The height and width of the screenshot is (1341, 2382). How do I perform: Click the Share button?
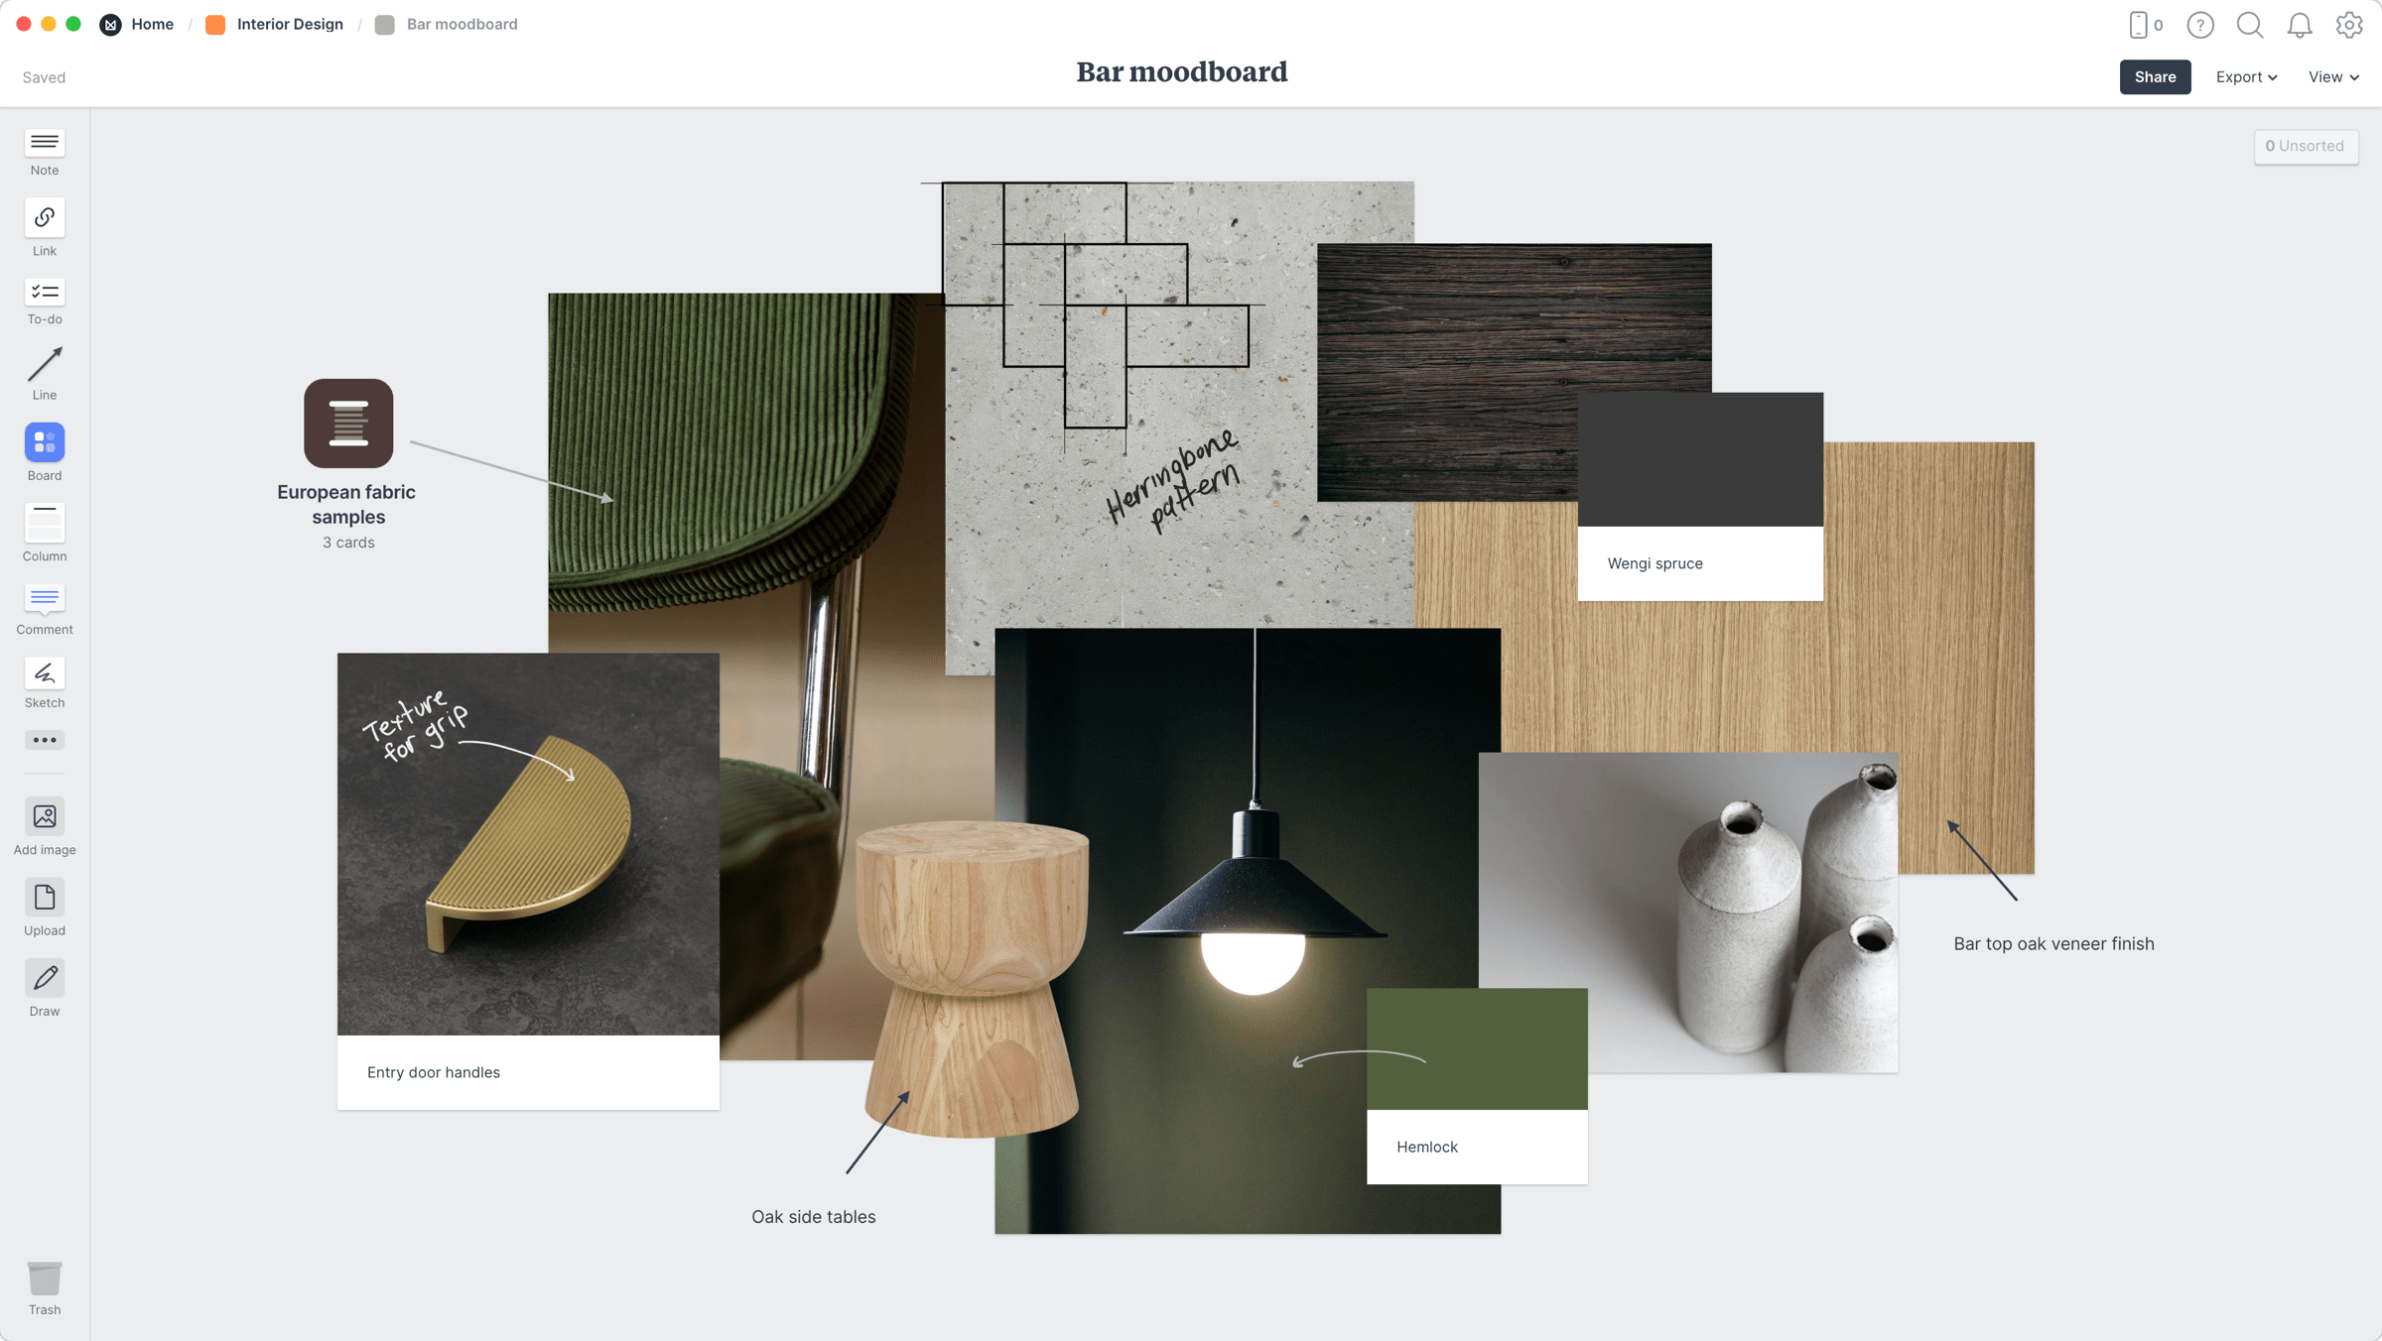[x=2155, y=76]
